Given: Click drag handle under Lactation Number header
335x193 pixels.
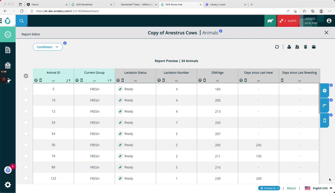Looking at the screenshot, I should 176,81.
